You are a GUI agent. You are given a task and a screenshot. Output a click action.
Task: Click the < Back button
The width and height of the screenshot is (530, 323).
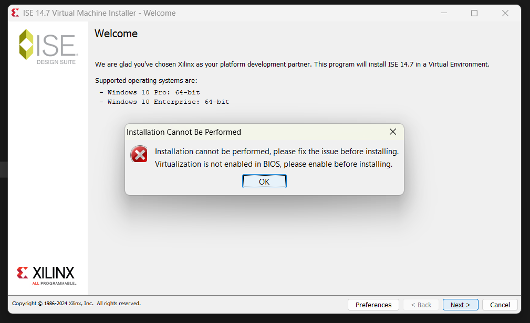click(x=421, y=305)
